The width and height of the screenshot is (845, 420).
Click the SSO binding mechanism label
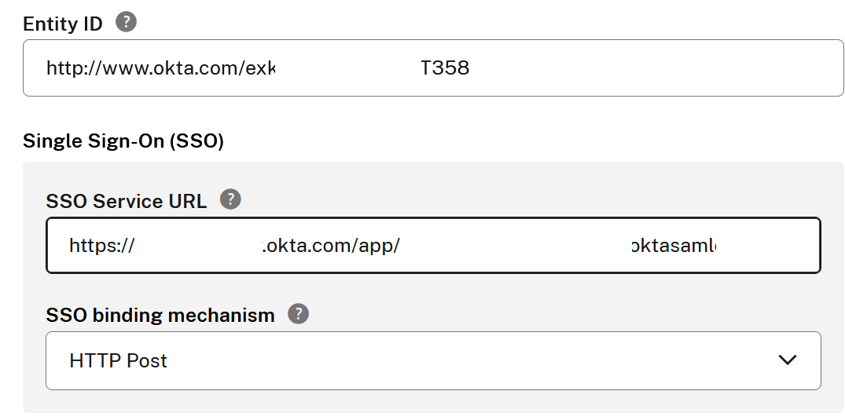[160, 316]
